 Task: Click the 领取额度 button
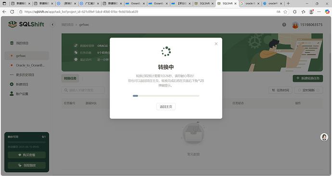(26, 165)
